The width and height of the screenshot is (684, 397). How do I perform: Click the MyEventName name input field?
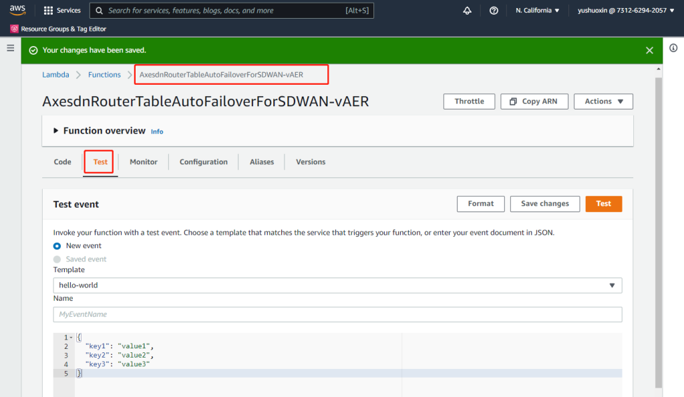[337, 314]
